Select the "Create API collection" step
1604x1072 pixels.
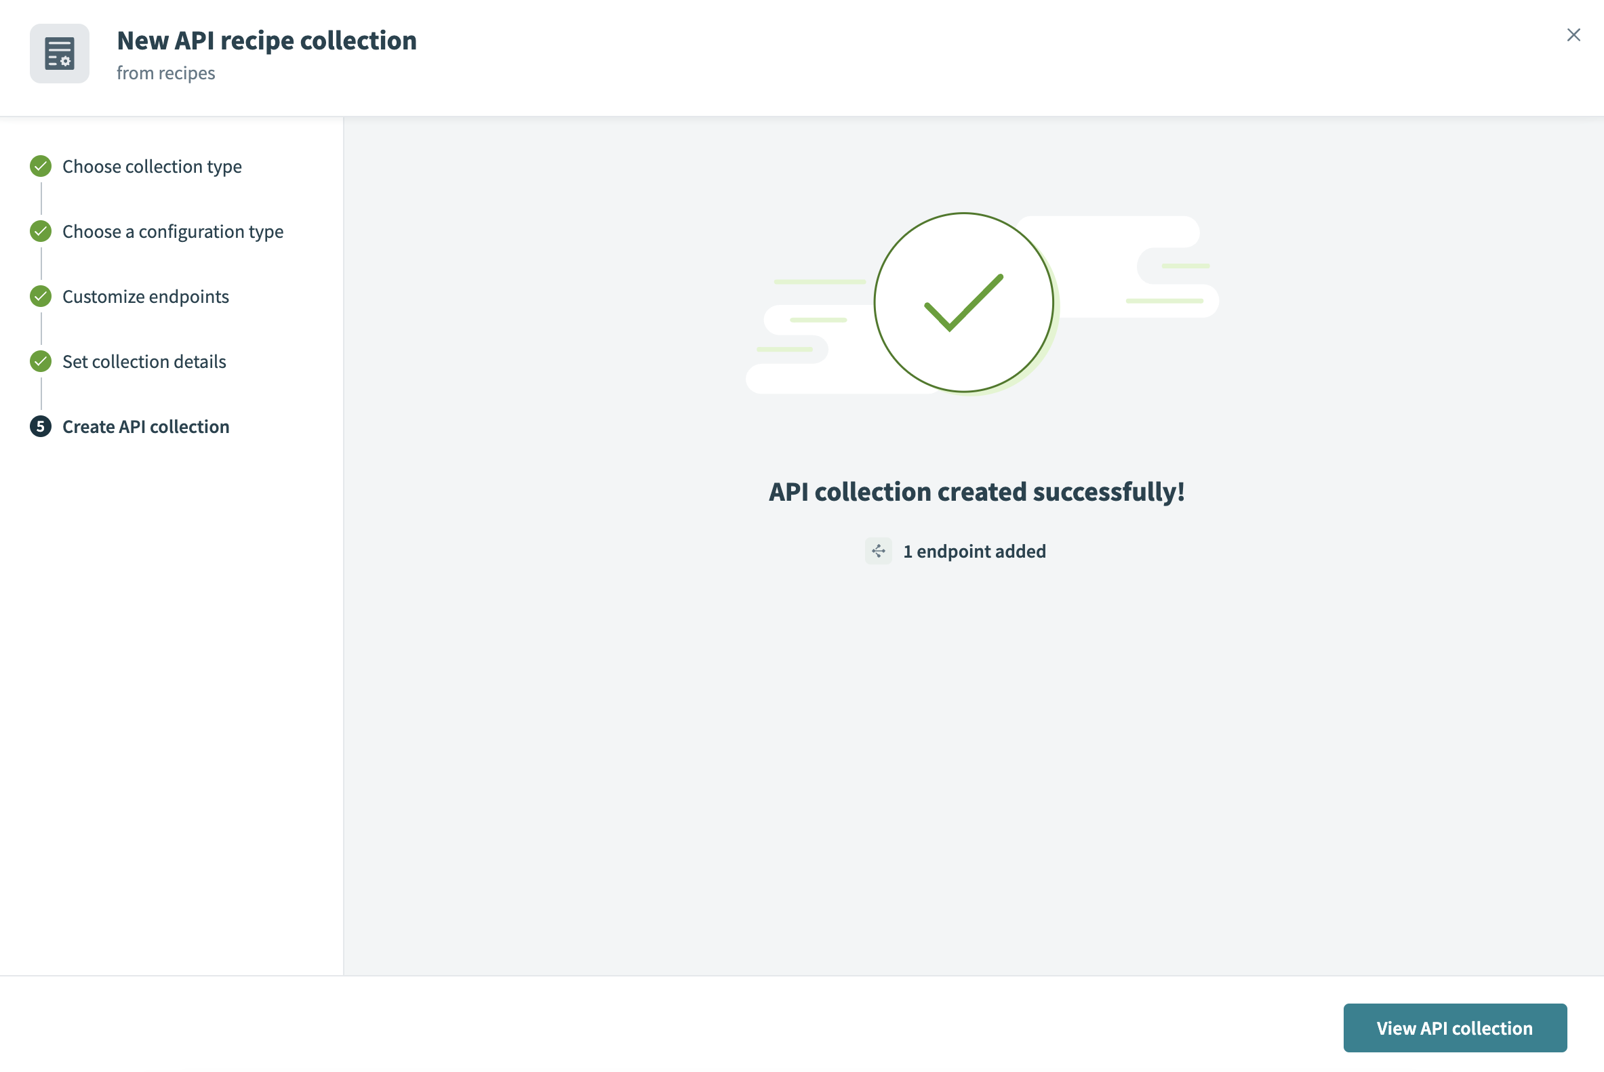[x=146, y=426]
